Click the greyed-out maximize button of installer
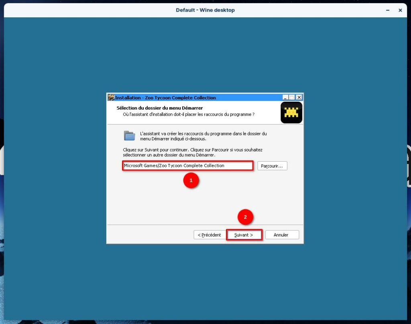The width and height of the screenshot is (411, 324). [292, 97]
